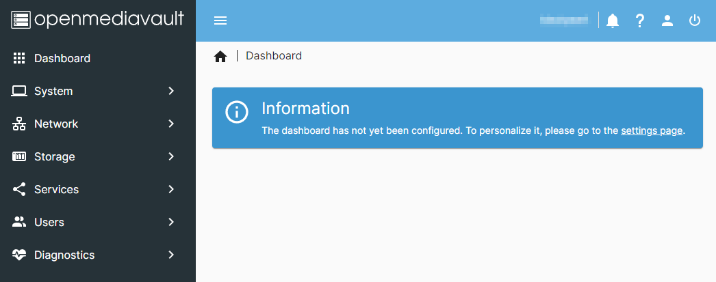The width and height of the screenshot is (716, 282).
Task: Expand the System menu chevron
Action: pyautogui.click(x=171, y=91)
